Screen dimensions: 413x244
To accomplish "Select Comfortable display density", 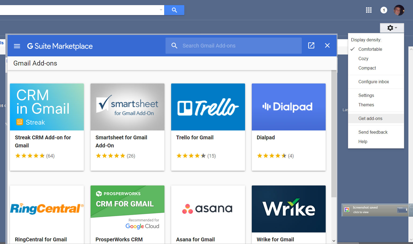I will (x=376, y=49).
